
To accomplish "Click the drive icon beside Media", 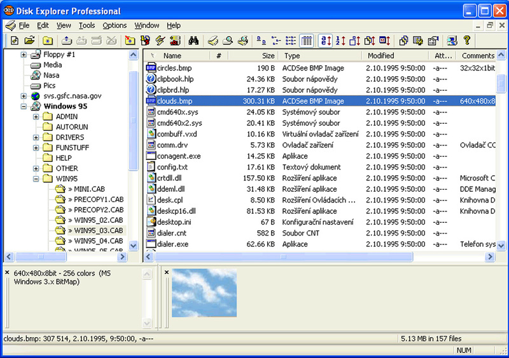I will coord(36,65).
